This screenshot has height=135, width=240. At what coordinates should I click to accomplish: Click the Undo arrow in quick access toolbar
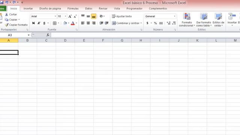[x=7, y=2]
